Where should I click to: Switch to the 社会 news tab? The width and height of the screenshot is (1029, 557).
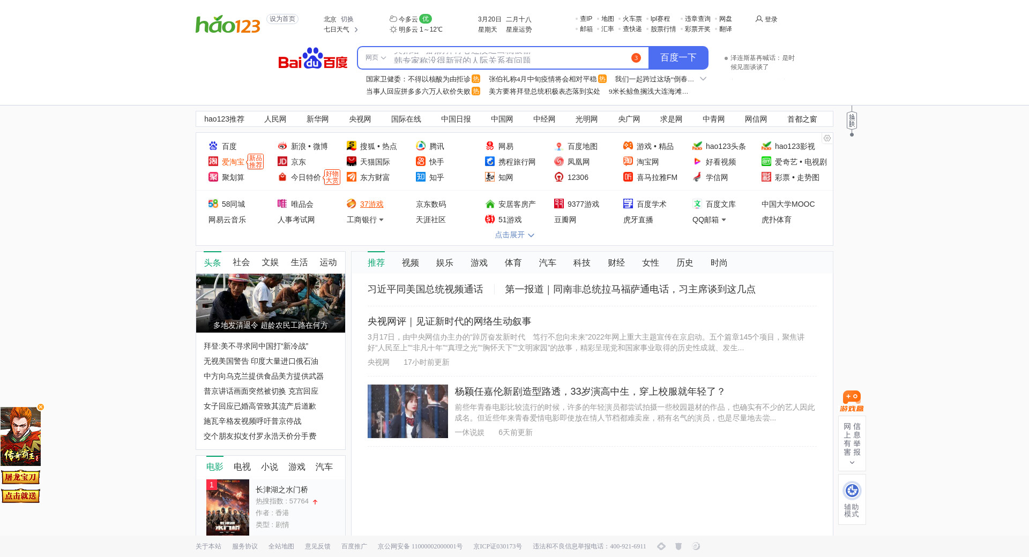click(241, 262)
